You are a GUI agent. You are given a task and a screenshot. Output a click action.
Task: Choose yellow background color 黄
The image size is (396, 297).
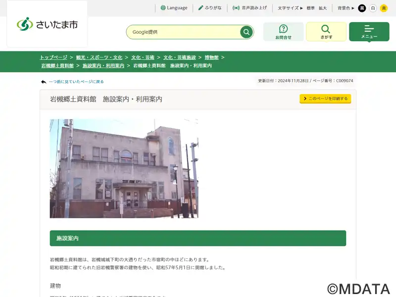point(384,8)
